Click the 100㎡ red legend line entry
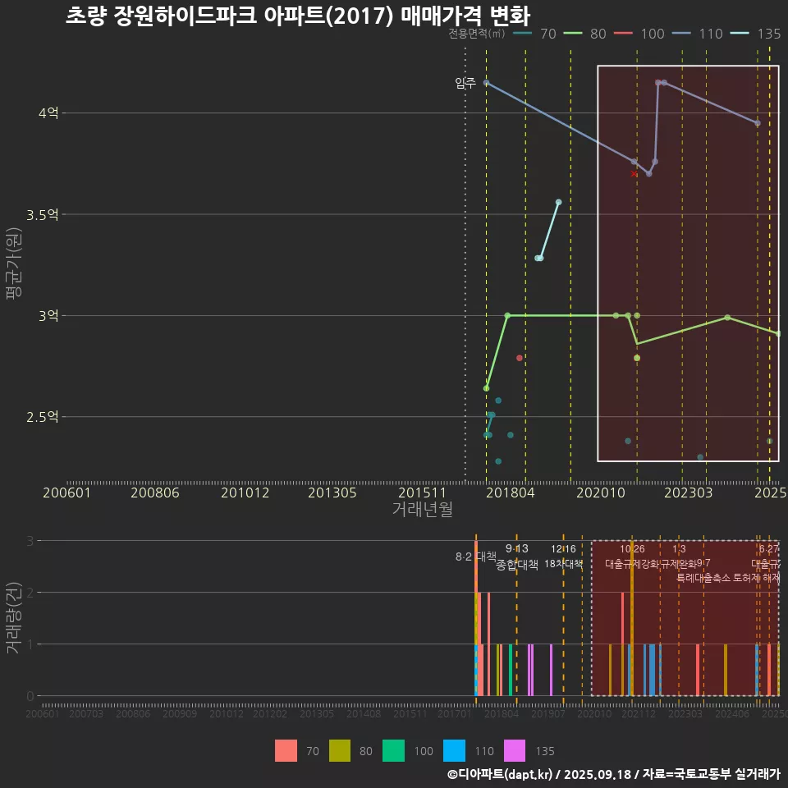This screenshot has height=788, width=788. [x=639, y=34]
